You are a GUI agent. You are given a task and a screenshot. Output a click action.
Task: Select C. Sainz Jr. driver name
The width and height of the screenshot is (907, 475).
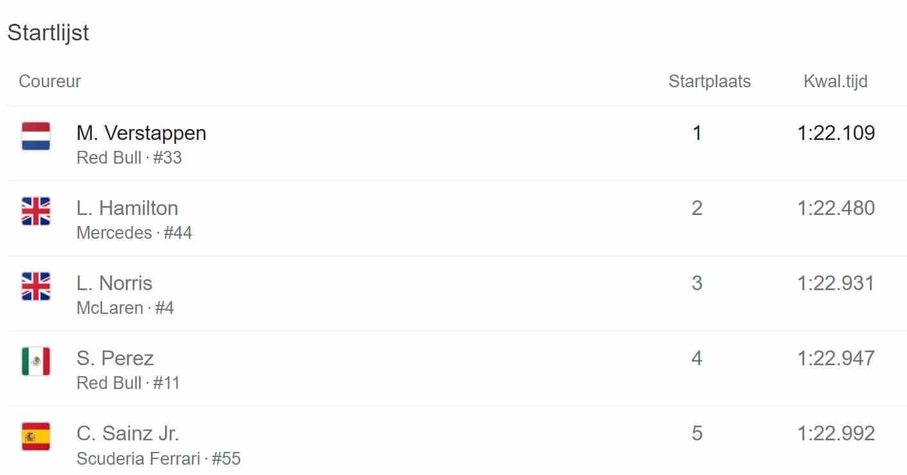128,433
